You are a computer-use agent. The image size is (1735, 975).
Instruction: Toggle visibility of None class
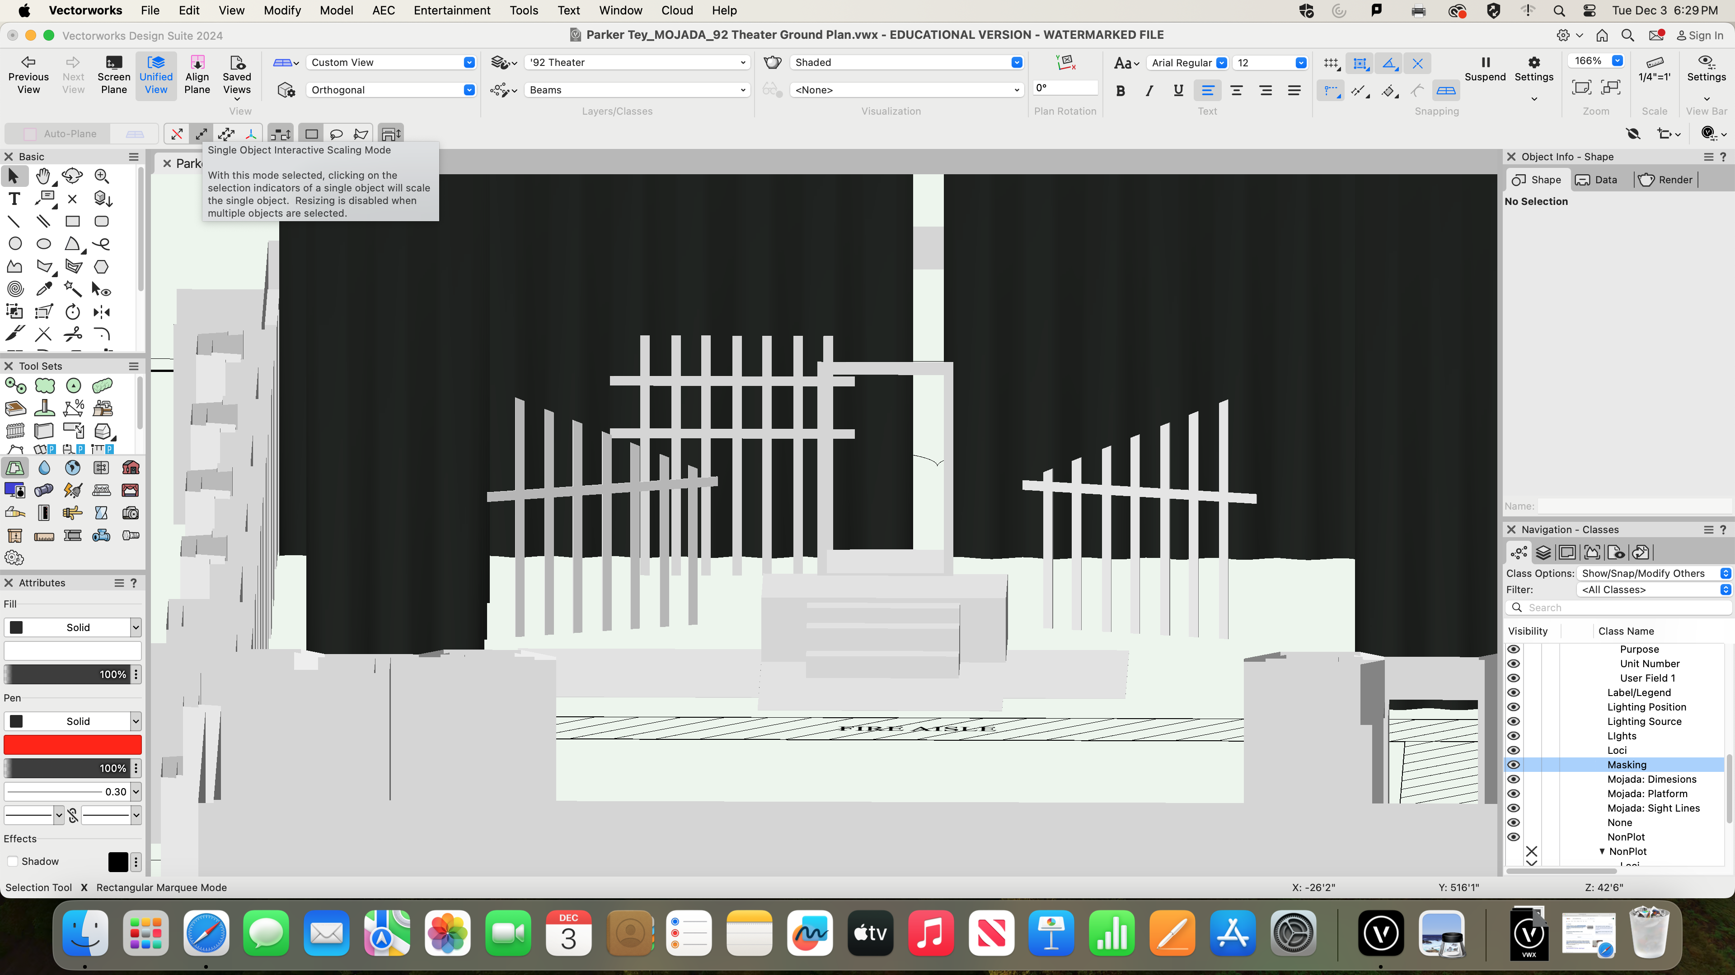click(1514, 822)
